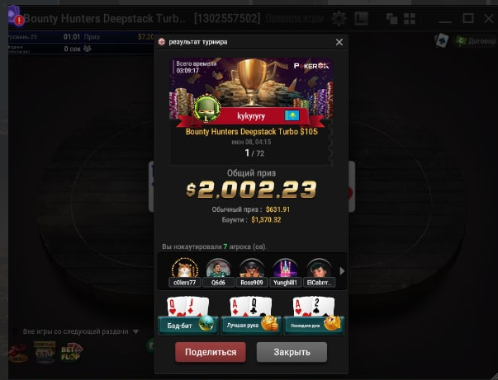Image resolution: width=498 pixels, height=380 pixels.
Task: Select the Yunghill1 player avatar
Action: tap(285, 268)
